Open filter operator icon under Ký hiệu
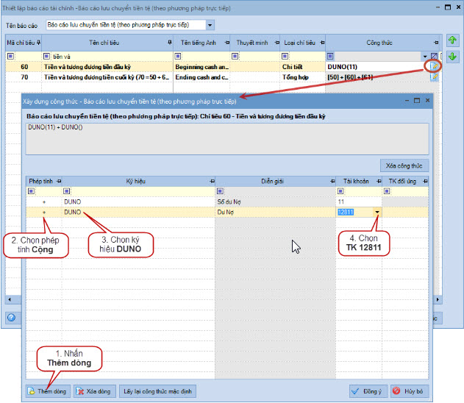This screenshot has height=403, width=464. (x=67, y=191)
